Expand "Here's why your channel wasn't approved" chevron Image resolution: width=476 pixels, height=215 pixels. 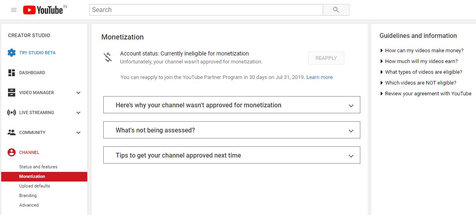click(351, 106)
